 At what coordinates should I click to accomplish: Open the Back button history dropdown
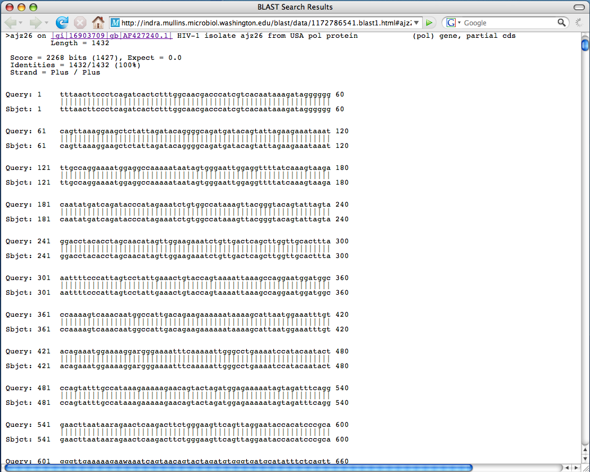pyautogui.click(x=21, y=23)
